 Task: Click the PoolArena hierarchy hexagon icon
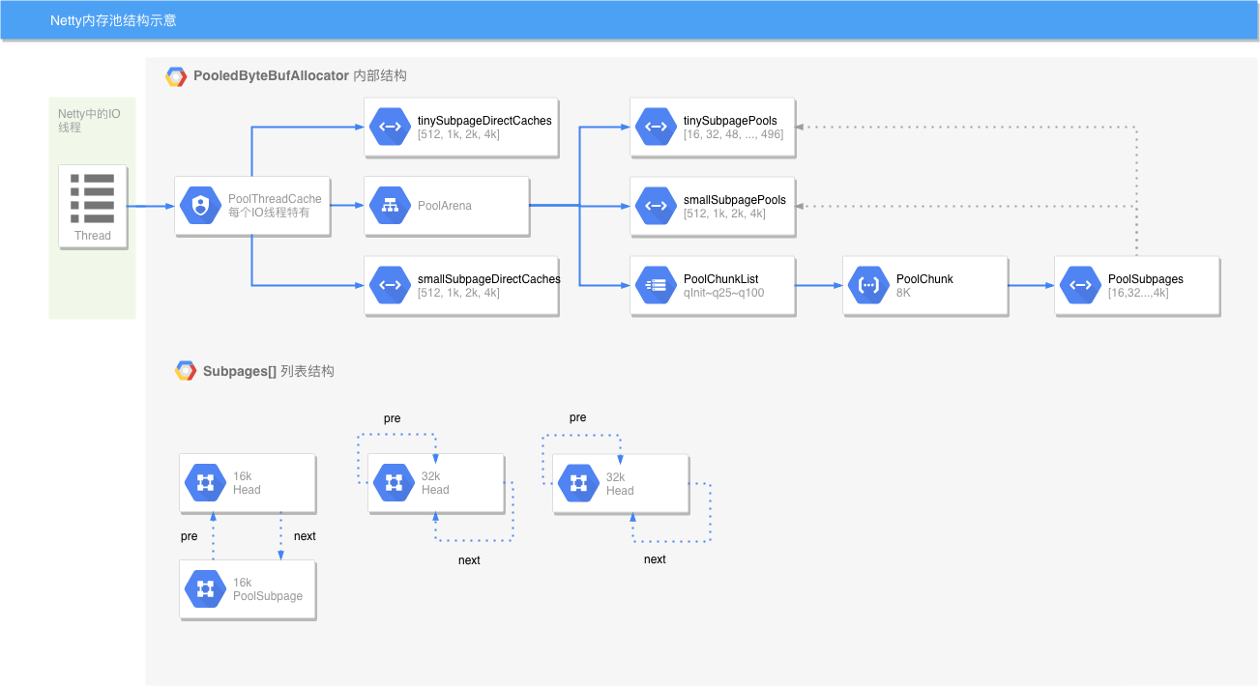(390, 206)
